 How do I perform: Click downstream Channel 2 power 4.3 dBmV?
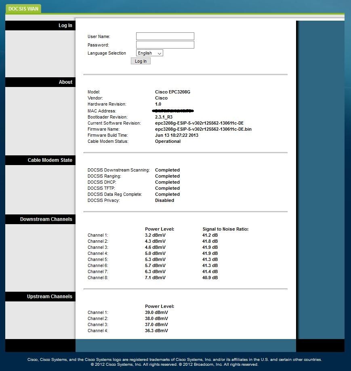155,242
